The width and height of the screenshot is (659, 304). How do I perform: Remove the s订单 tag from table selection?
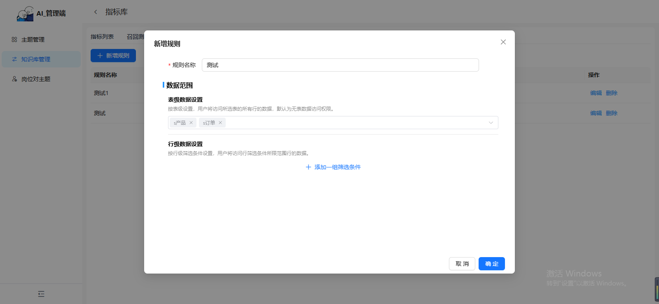coord(220,123)
